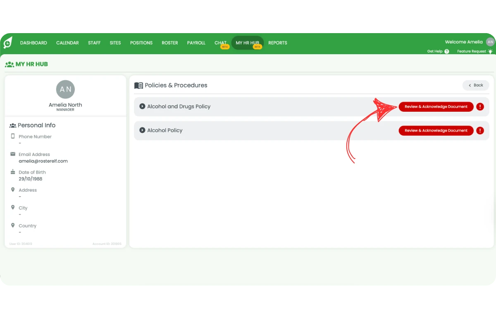Click the Alcohol Policy title text
496x331 pixels.
click(165, 130)
